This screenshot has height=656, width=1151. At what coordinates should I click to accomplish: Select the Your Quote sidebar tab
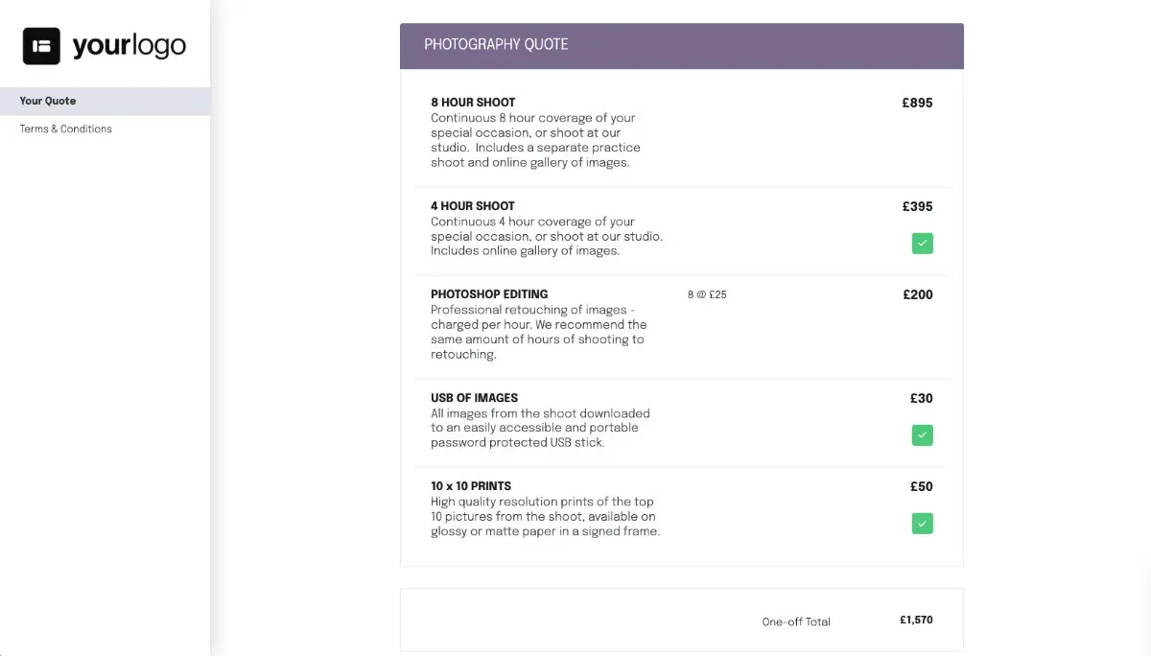47,101
